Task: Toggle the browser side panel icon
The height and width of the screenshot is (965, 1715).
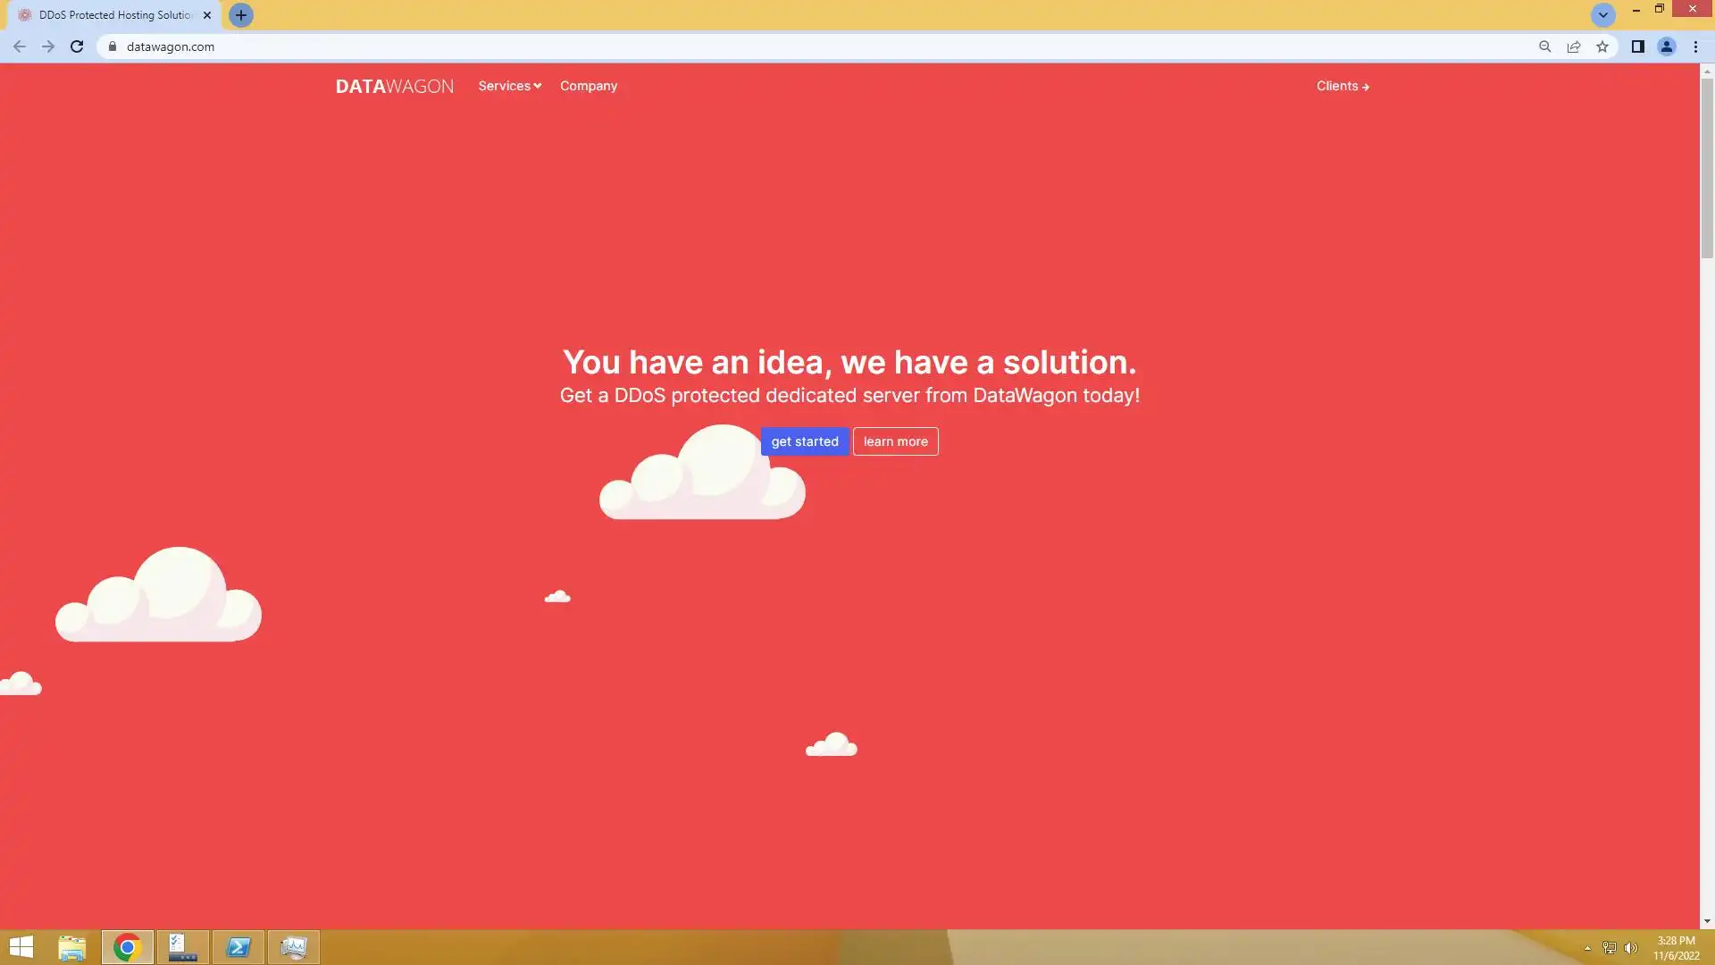Action: [1637, 46]
